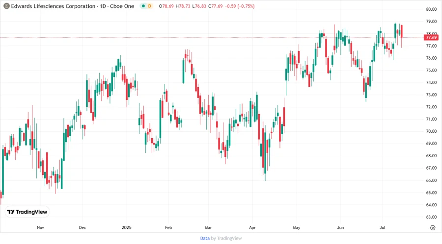The image size is (442, 244).
Task: Click the 77.00 price axis label
Action: (431, 46)
